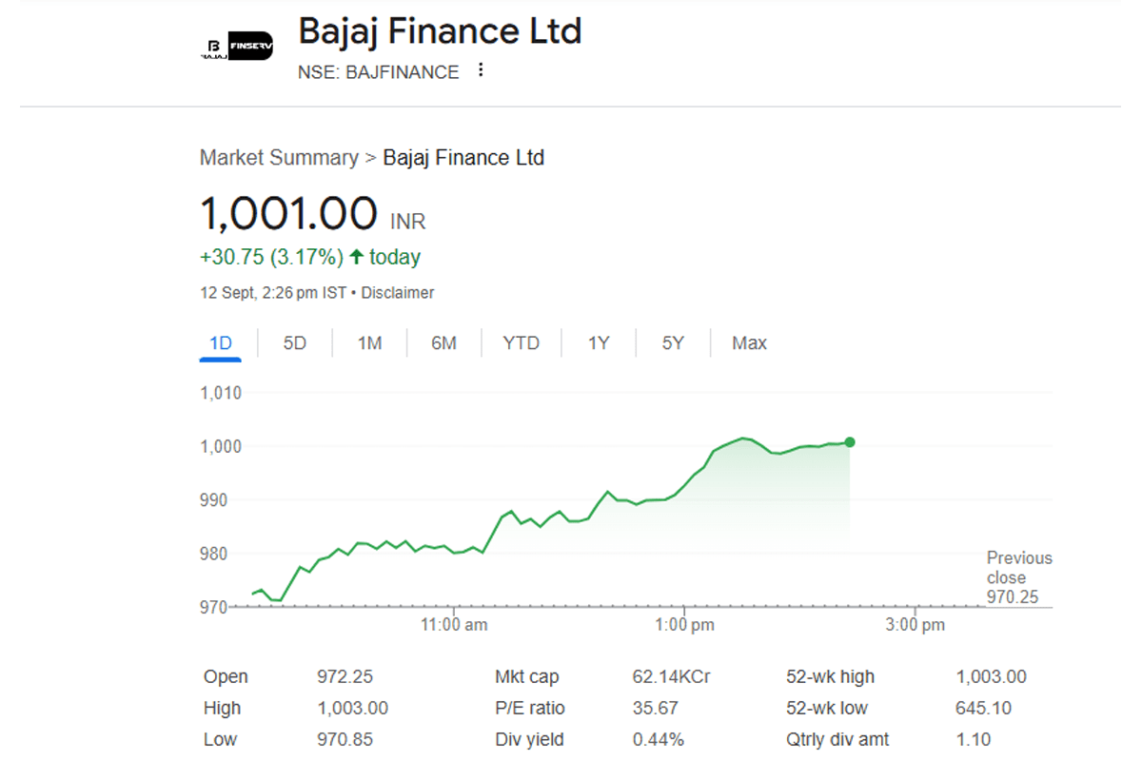The width and height of the screenshot is (1142, 761).
Task: Open the Disclaimer link
Action: 398,293
